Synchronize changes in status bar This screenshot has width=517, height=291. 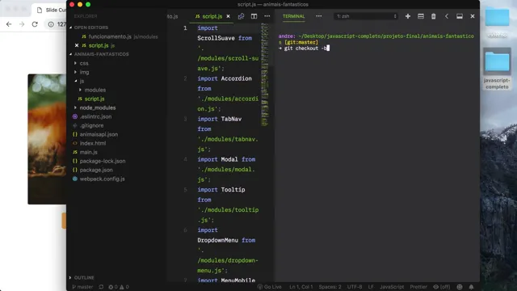(x=101, y=287)
